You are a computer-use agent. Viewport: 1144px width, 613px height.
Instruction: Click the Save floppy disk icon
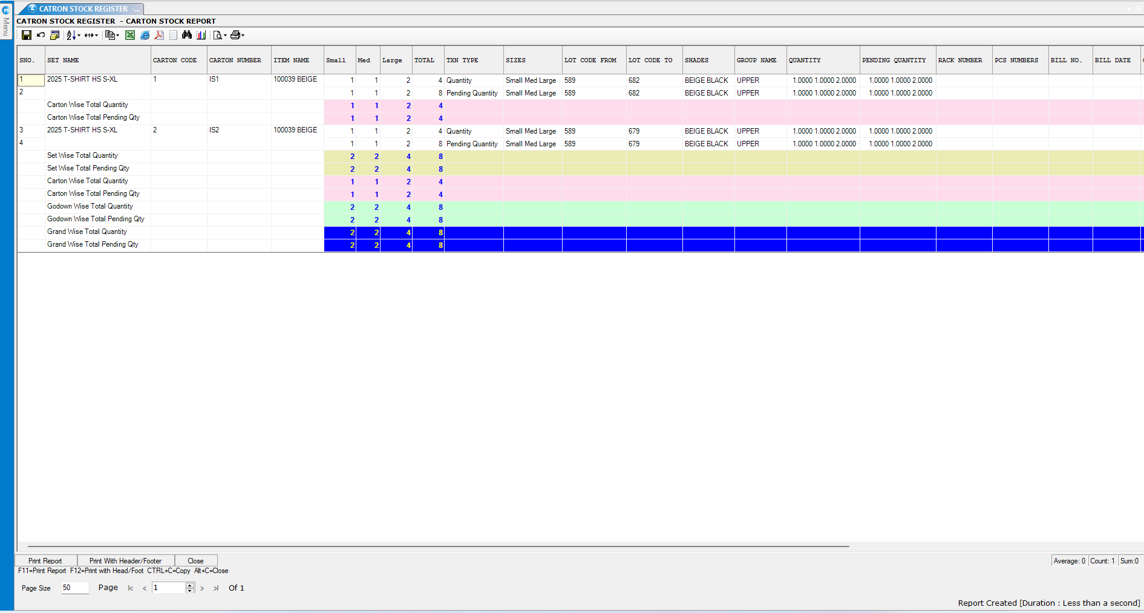27,35
